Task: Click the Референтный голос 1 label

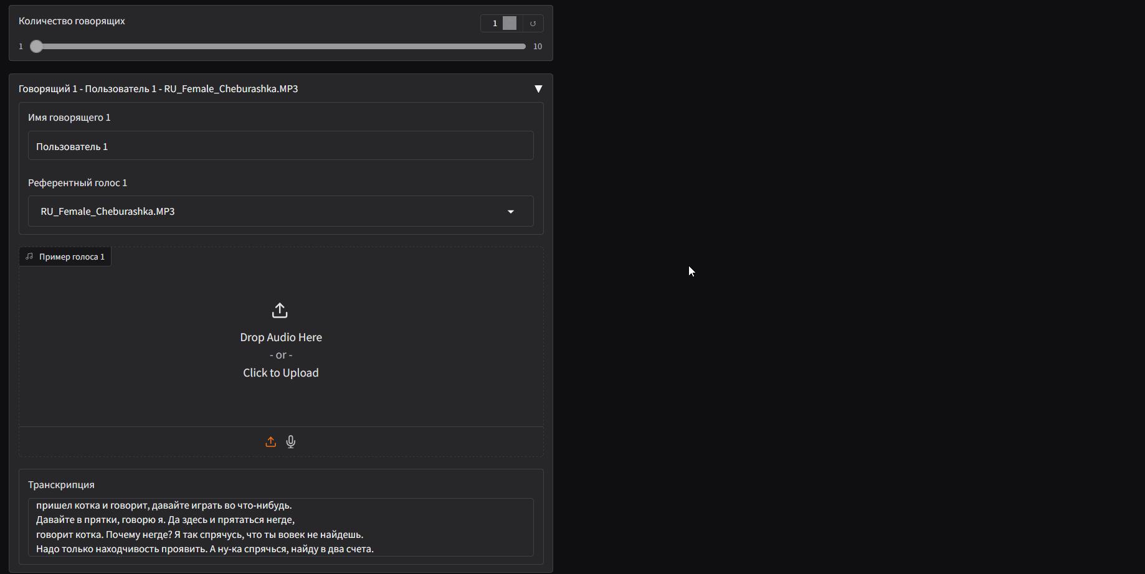Action: click(x=77, y=183)
